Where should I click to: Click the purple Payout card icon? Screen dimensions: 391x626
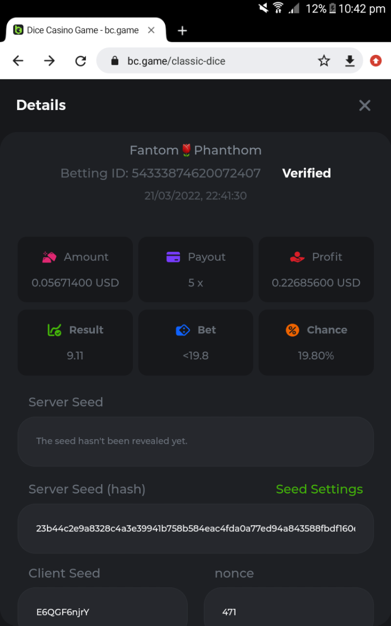tap(173, 257)
